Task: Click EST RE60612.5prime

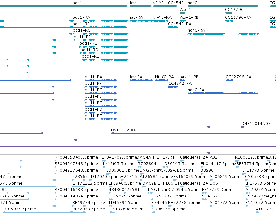Action: click(x=237, y=161)
